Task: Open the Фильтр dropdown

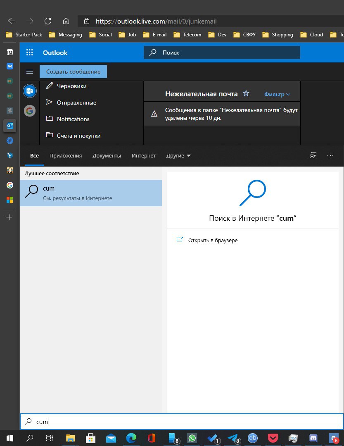Action: (277, 94)
